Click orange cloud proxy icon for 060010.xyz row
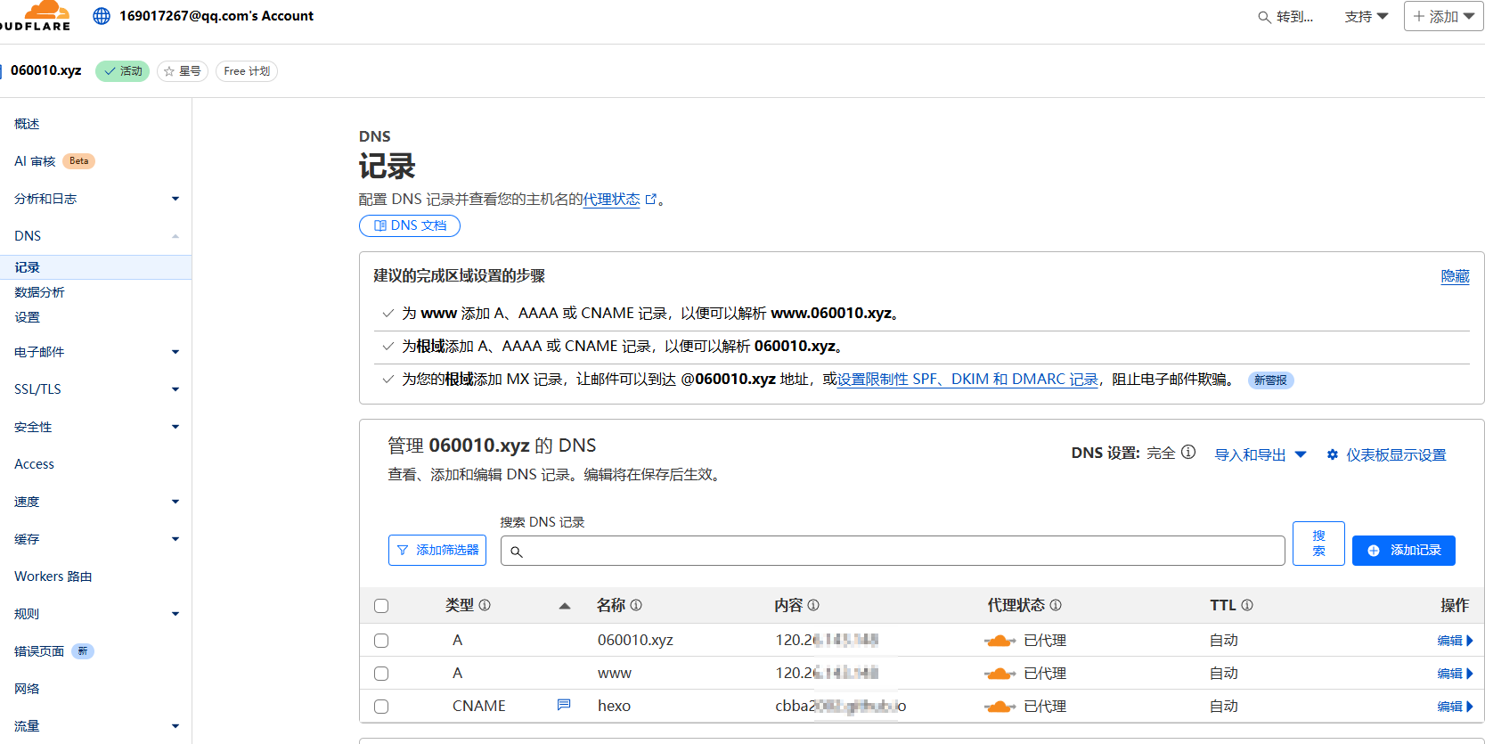The width and height of the screenshot is (1485, 744). click(x=1000, y=641)
